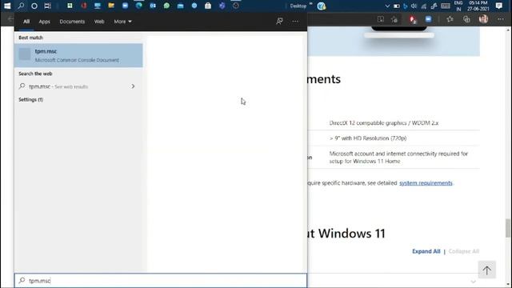Open the red extension icon in Edge toolbar

pos(413,19)
